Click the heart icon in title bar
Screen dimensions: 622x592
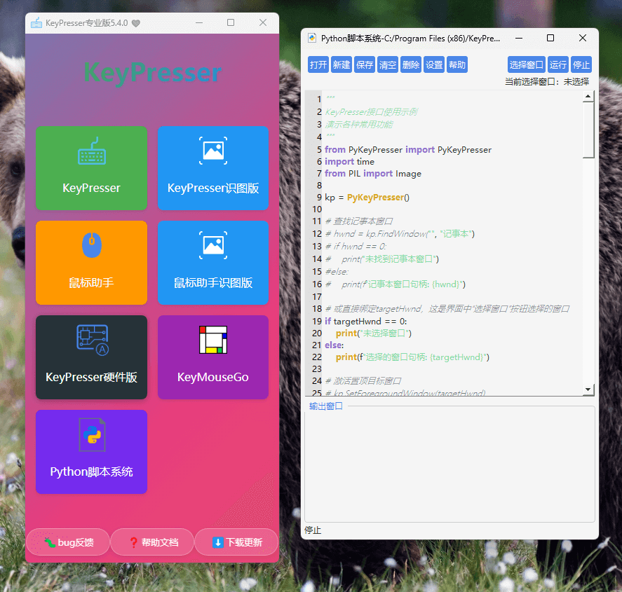pyautogui.click(x=136, y=23)
